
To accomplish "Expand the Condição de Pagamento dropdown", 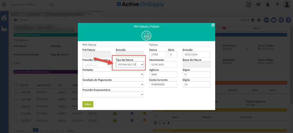I will [x=142, y=85].
